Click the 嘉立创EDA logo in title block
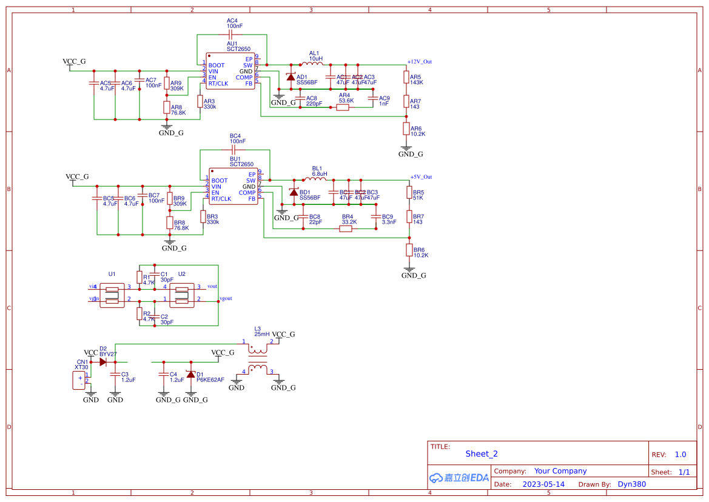Viewport: 709px width, 502px height. [459, 478]
